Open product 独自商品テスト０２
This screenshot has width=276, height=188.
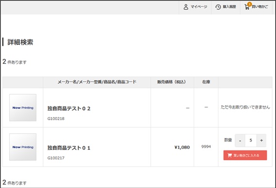click(69, 108)
